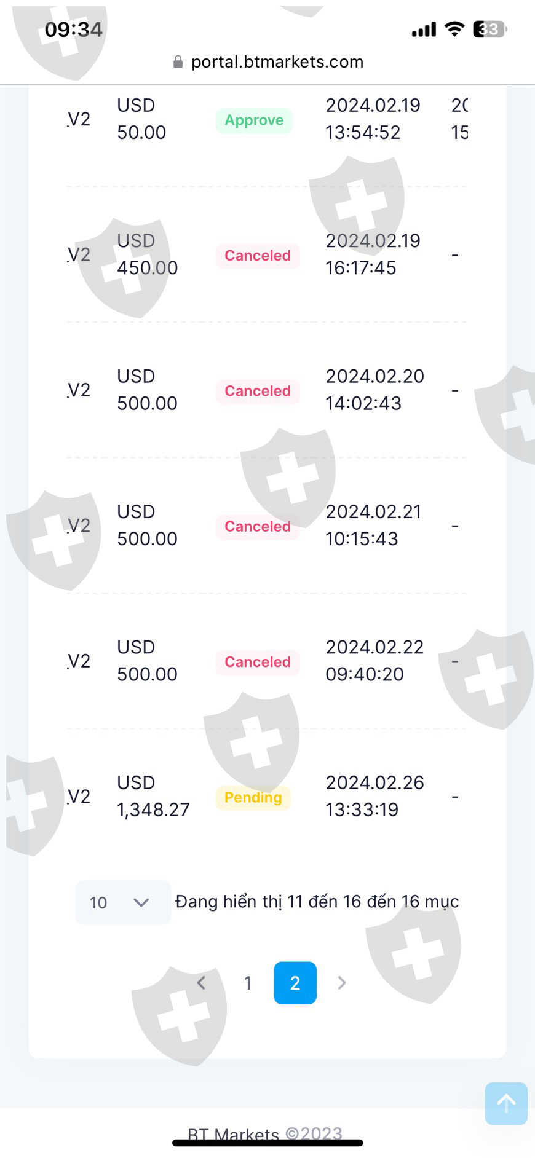Click Canceled badge for USD 450.00 row

[x=258, y=256]
